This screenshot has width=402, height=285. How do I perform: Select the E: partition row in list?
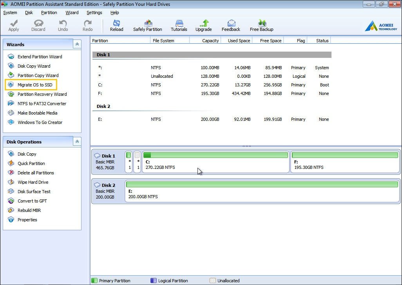(212, 119)
